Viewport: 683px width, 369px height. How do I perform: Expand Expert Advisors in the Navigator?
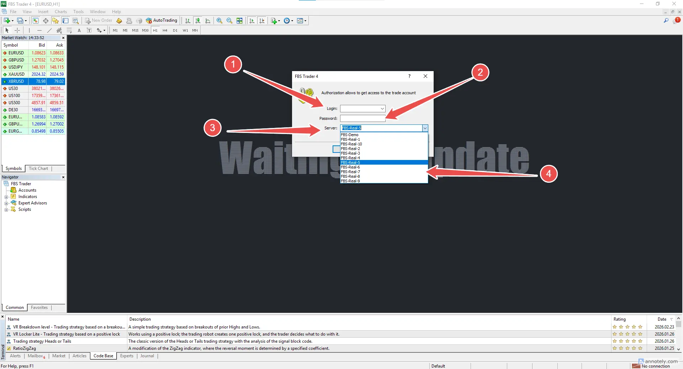[6, 203]
